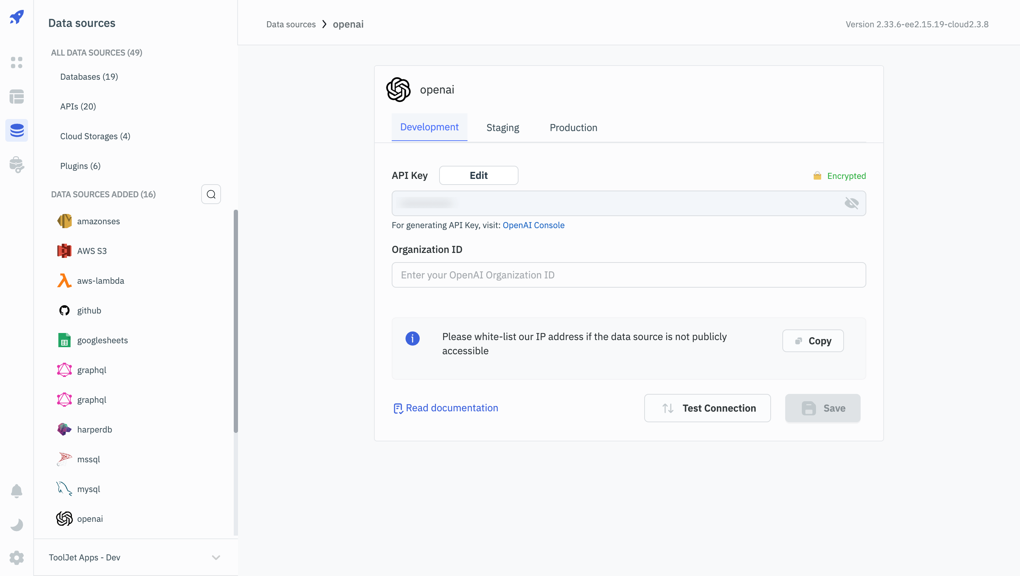Open workspace constants briefcase icon
The height and width of the screenshot is (576, 1020).
pos(17,164)
